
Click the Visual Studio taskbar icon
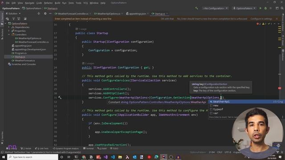click(106, 157)
